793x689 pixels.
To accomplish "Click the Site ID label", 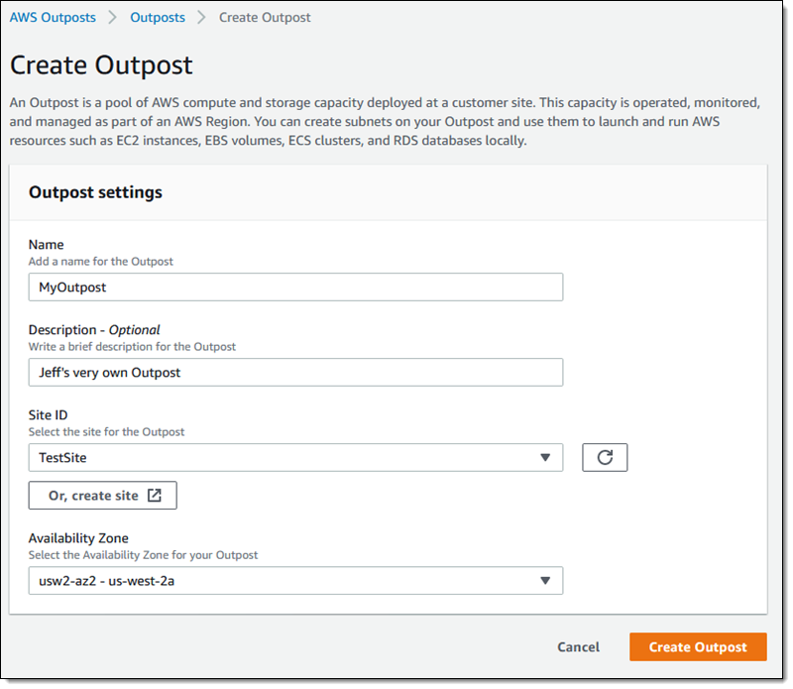I will [x=48, y=415].
